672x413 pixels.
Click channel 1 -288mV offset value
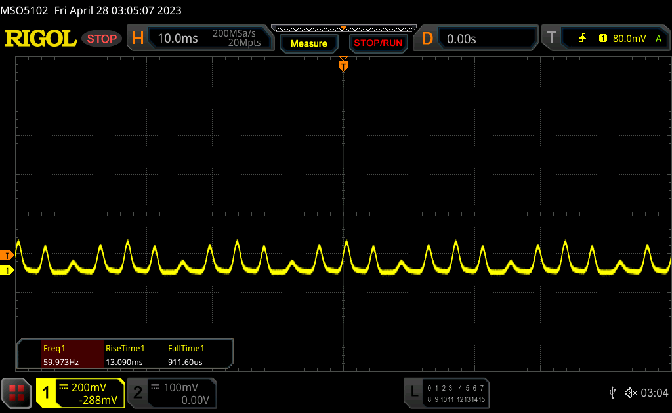[x=98, y=400]
